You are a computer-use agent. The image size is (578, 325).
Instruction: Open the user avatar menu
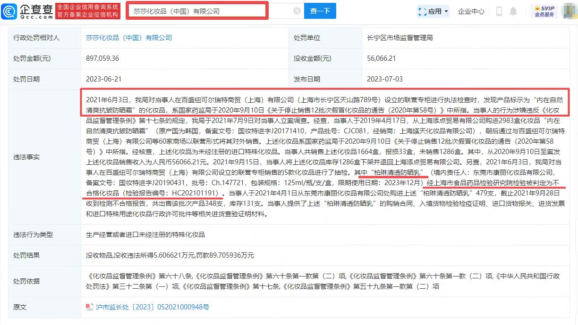[x=569, y=11]
